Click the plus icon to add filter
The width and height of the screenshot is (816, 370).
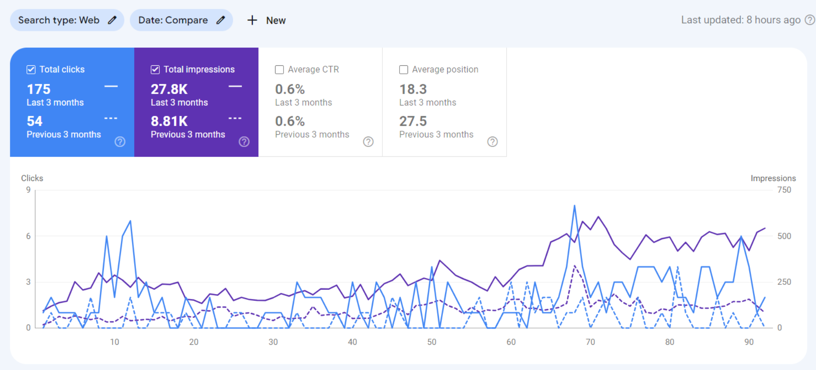252,20
